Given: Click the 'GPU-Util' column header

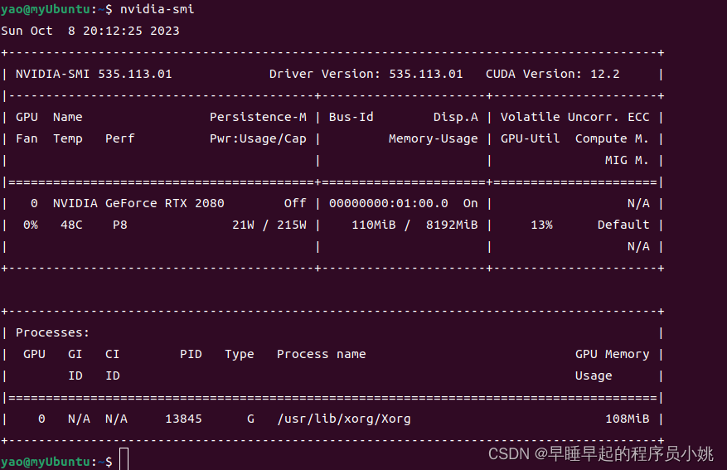Looking at the screenshot, I should 530,138.
